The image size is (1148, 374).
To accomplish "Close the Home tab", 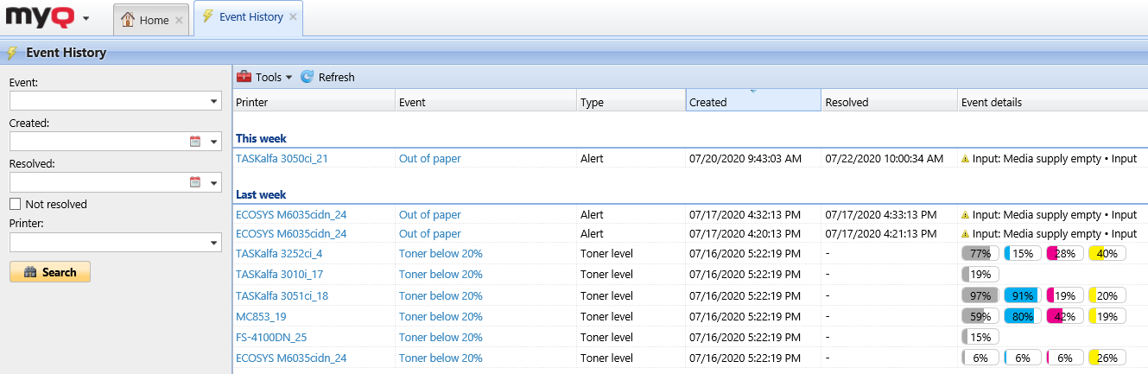I will [179, 20].
